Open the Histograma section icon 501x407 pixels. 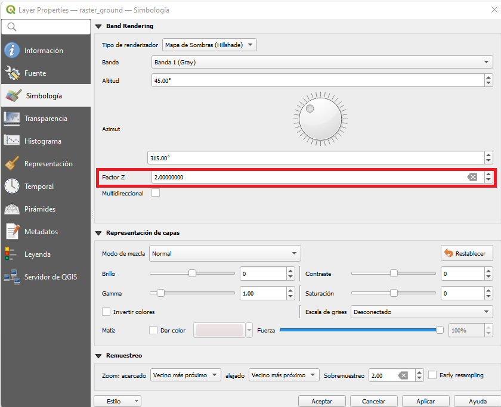tap(12, 141)
